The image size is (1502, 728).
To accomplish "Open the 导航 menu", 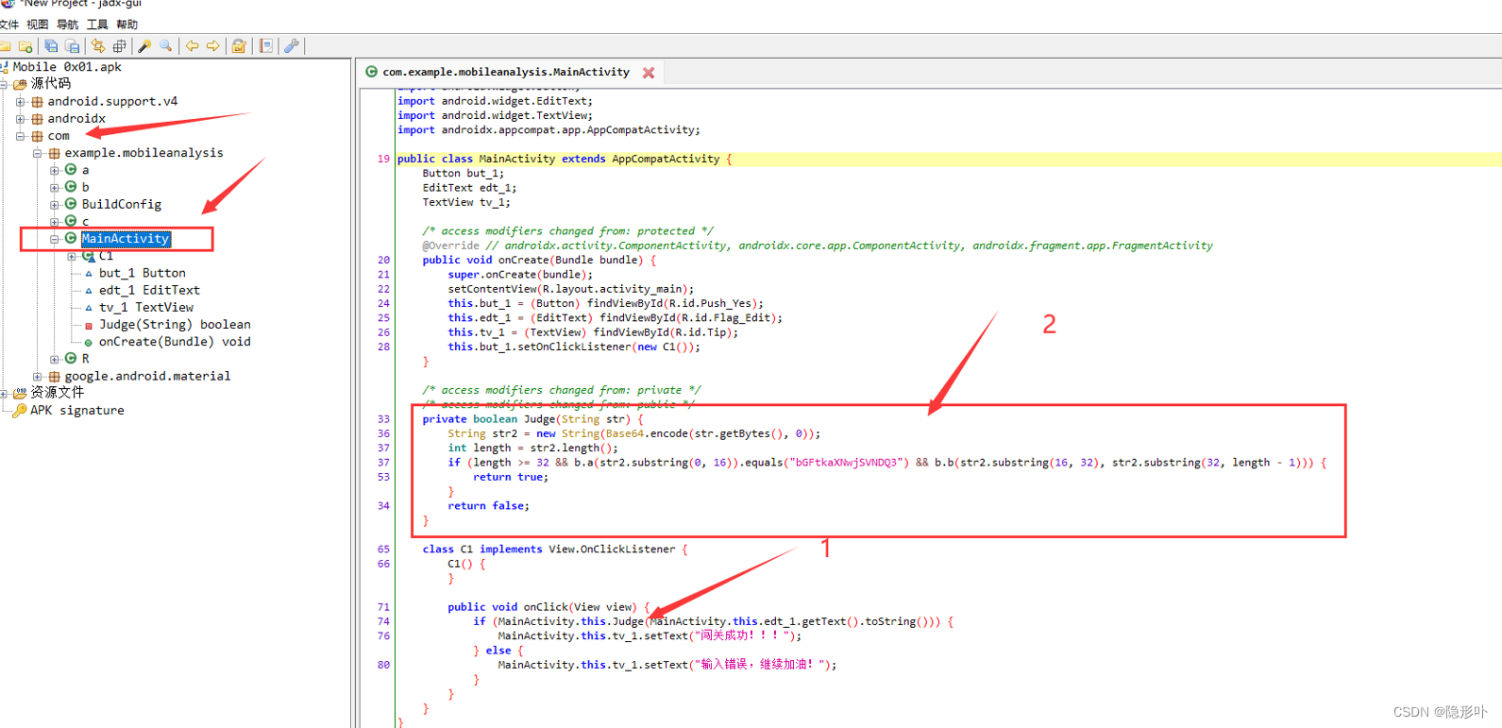I will click(x=67, y=25).
